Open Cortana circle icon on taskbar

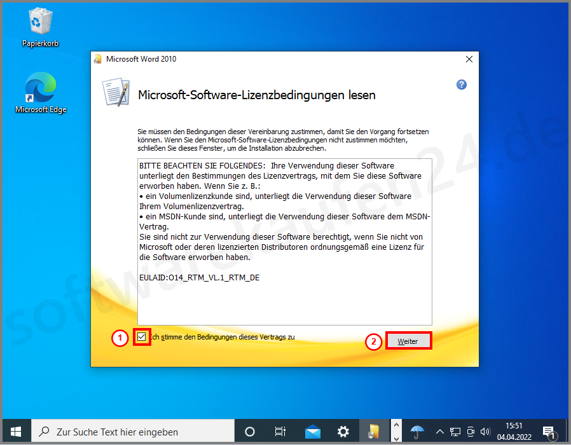point(250,432)
